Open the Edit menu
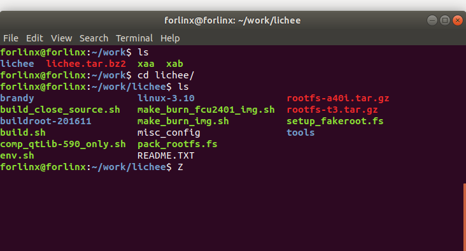The image size is (466, 251). click(34, 38)
